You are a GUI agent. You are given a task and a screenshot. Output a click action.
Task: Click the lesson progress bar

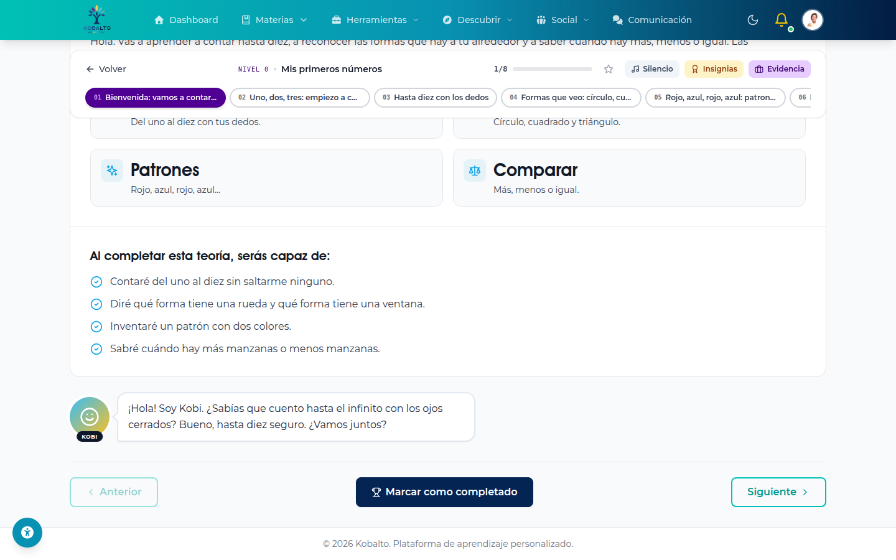coord(553,69)
